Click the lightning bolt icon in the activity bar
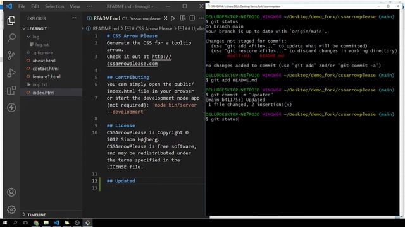Viewport: 405px width, 227px height. [x=11, y=108]
